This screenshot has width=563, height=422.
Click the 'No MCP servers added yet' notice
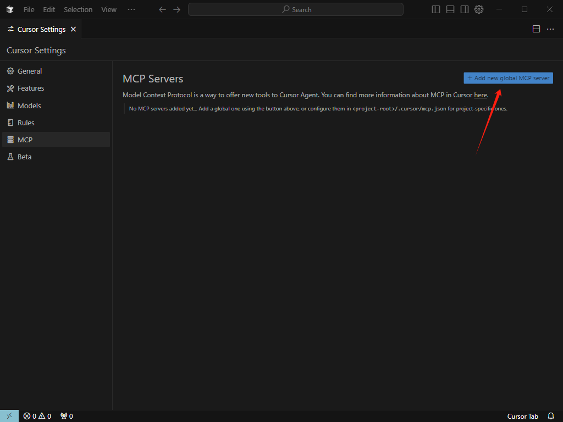click(x=318, y=109)
